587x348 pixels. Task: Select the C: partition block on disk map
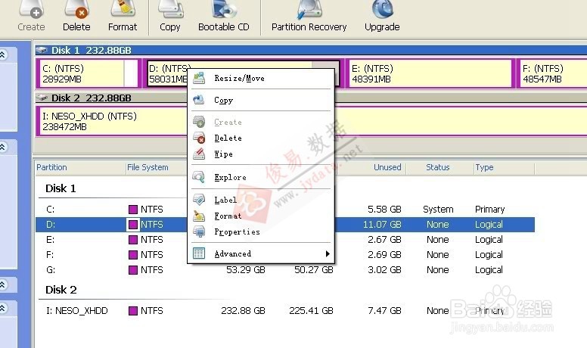point(89,73)
